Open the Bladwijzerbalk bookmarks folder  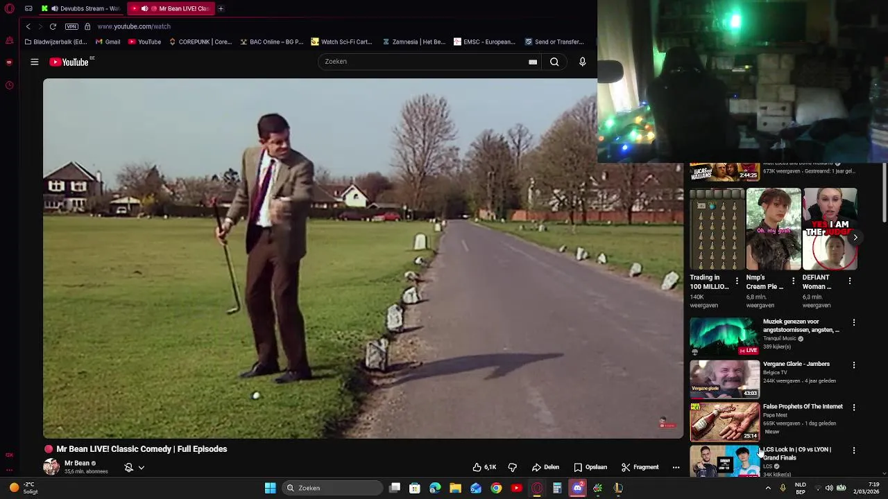pos(55,42)
